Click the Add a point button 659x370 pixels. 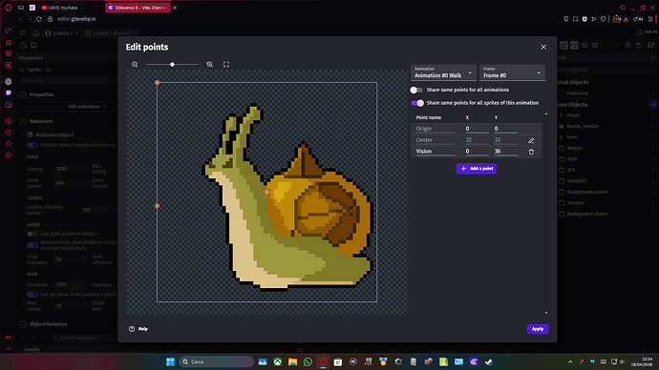477,168
